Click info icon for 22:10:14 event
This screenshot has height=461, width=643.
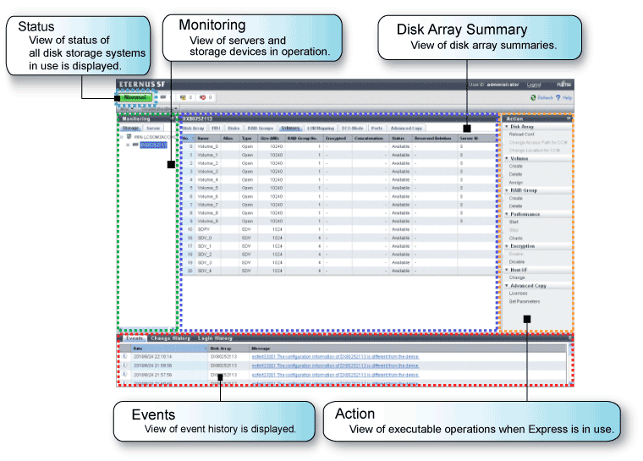pyautogui.click(x=124, y=356)
